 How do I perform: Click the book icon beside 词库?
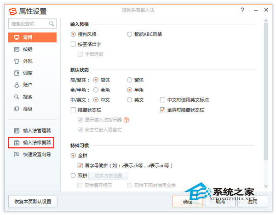point(17,73)
